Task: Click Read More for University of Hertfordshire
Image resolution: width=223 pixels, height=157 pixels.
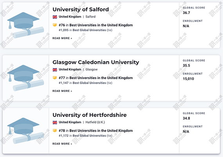Action: coord(62,144)
